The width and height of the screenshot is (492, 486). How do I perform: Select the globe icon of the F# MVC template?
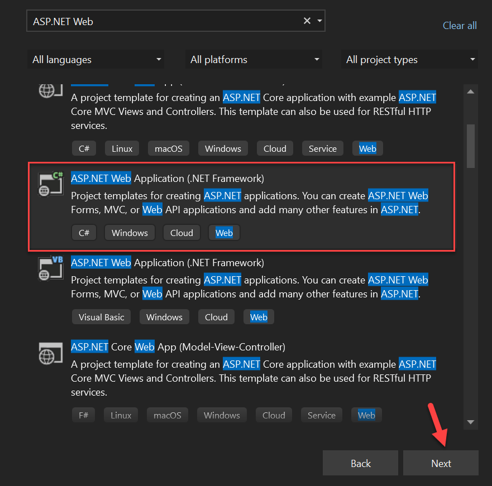50,353
